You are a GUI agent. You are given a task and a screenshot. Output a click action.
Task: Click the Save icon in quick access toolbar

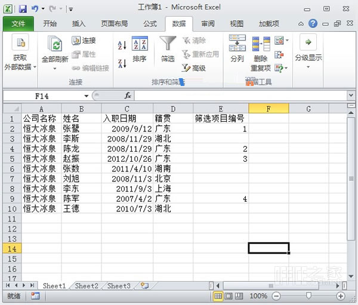coord(23,9)
